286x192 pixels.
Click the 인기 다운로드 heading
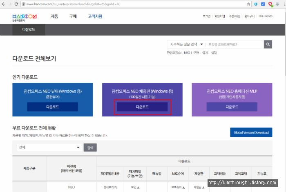click(25, 77)
